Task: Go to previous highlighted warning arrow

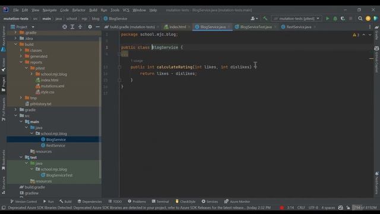Action: 364,35
